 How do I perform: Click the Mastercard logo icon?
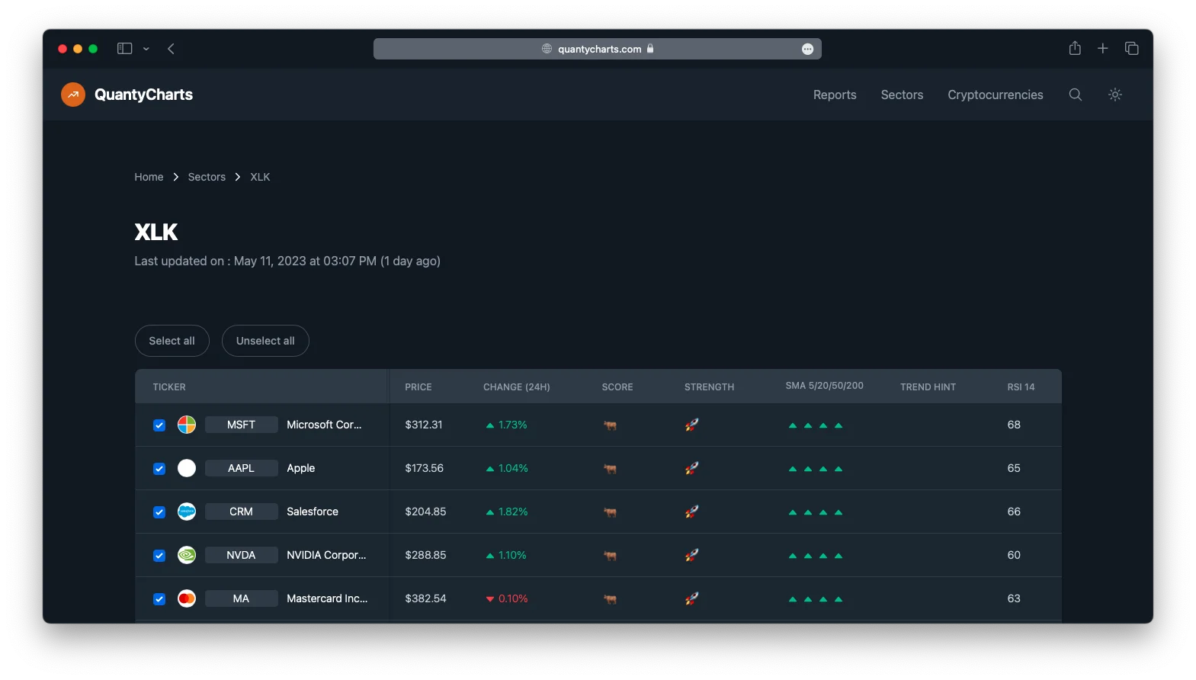[x=187, y=598]
